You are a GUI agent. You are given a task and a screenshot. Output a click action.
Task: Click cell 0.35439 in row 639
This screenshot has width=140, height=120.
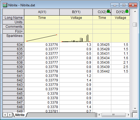point(102,67)
